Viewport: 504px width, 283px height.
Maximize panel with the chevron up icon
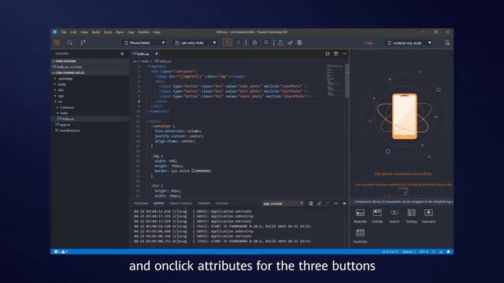[336, 204]
